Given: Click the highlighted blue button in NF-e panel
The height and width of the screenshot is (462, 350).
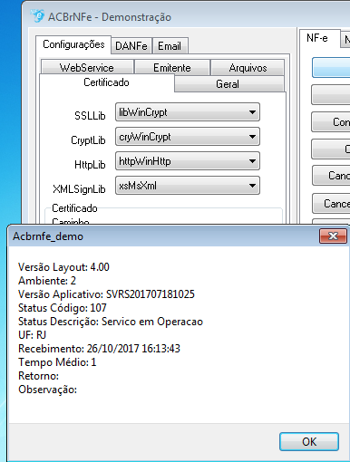Looking at the screenshot, I should coord(331,67).
